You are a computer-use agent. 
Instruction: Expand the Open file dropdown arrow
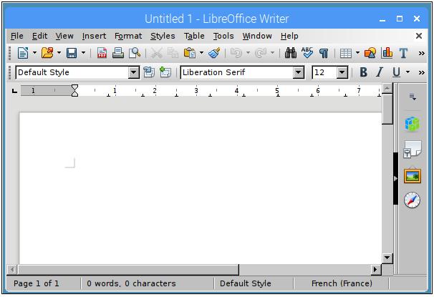point(59,52)
